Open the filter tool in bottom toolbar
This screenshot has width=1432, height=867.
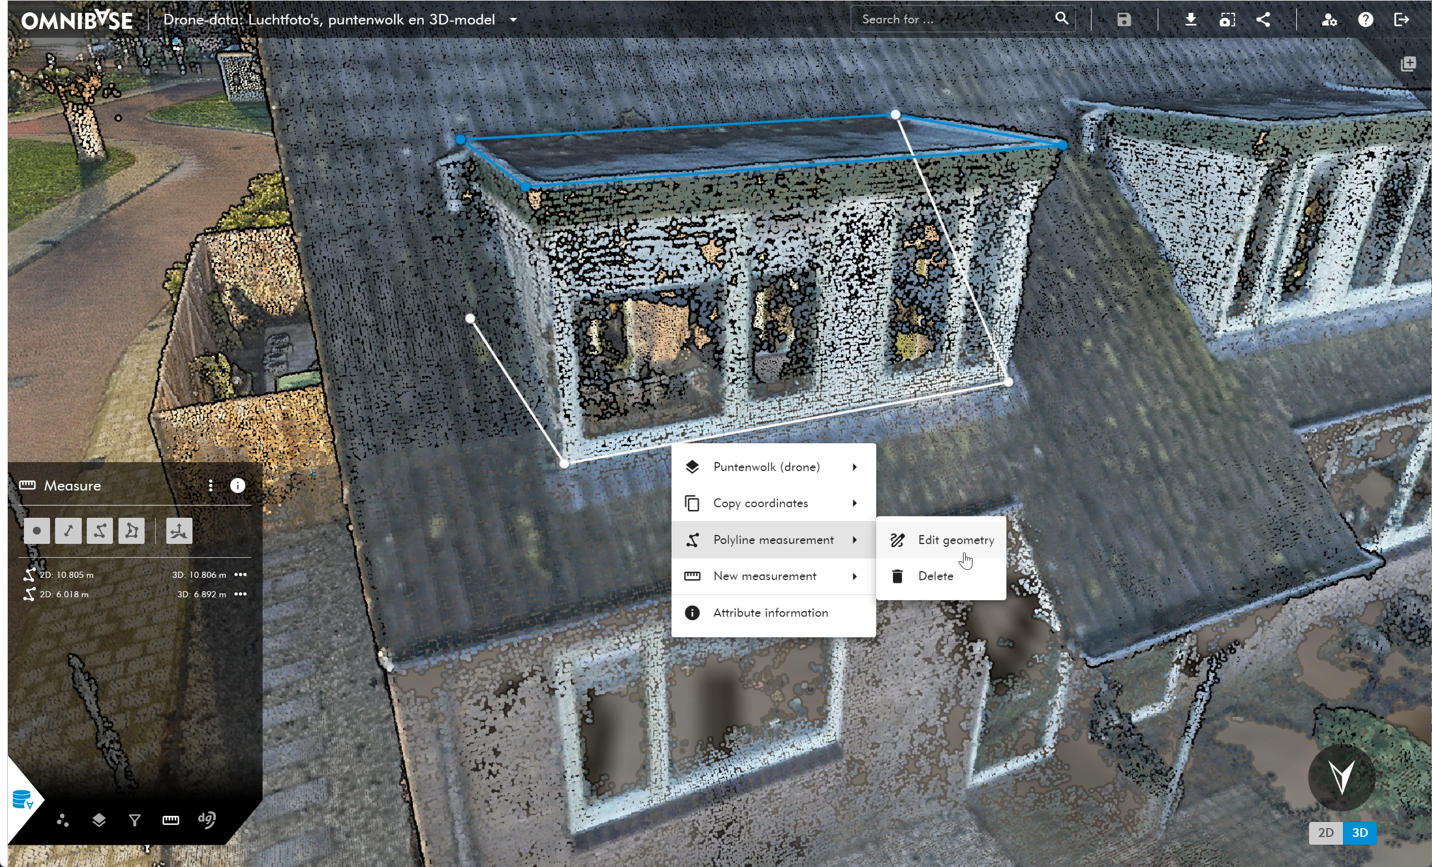point(134,820)
